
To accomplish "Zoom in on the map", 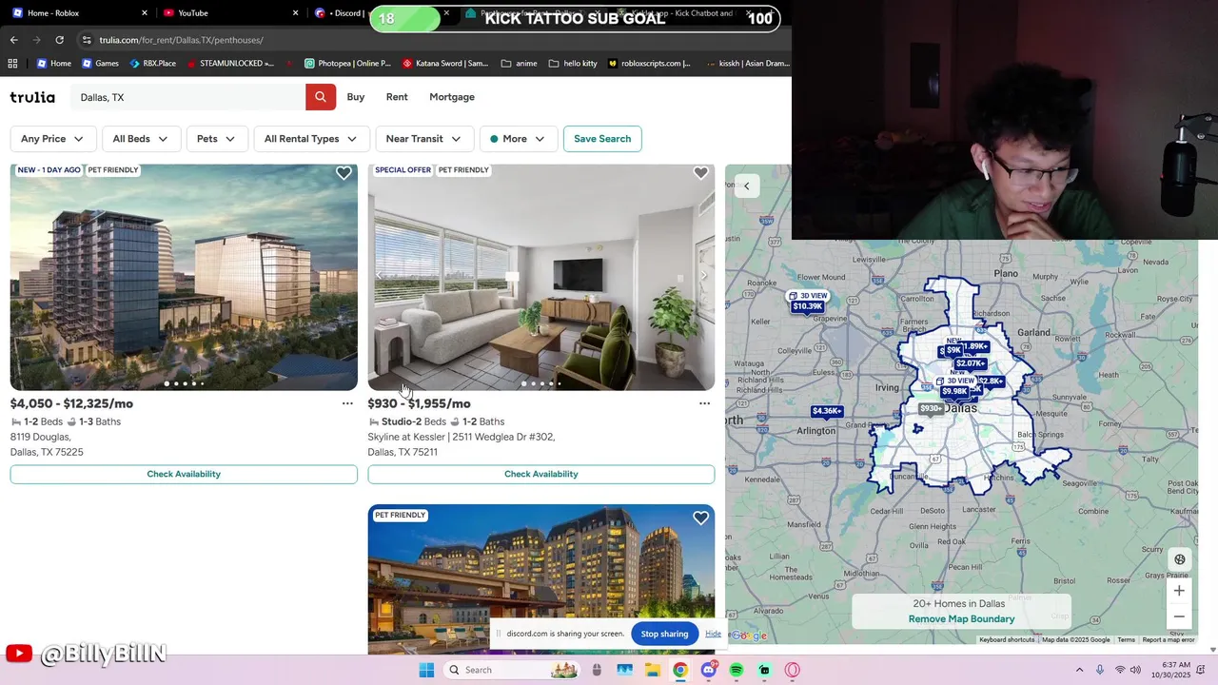I will pyautogui.click(x=1179, y=591).
